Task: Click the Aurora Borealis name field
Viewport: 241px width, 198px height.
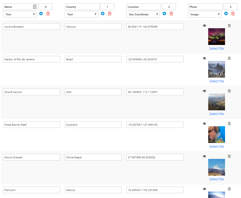Action: (31, 27)
